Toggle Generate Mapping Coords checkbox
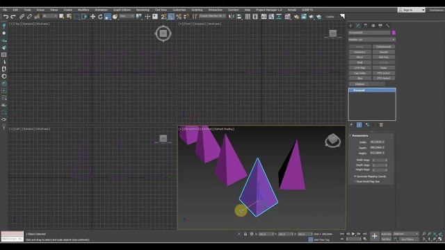Screen dimensions: 445x250 click(355, 176)
